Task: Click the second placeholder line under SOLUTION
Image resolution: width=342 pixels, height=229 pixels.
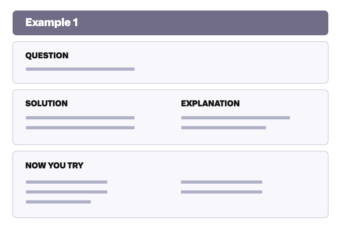Action: [x=80, y=127]
